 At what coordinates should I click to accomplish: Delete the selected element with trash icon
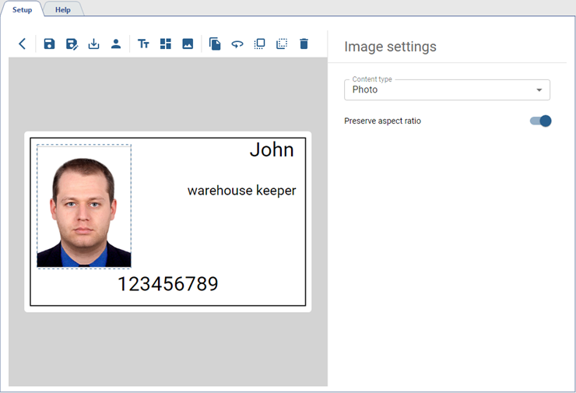tap(304, 44)
